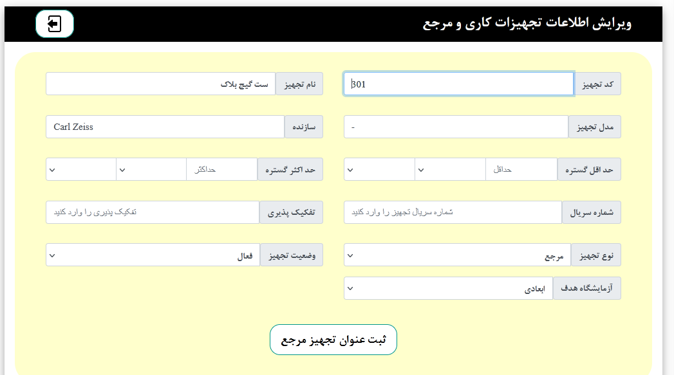
Task: Click the وضعیت تجهیز label
Action: [292, 255]
